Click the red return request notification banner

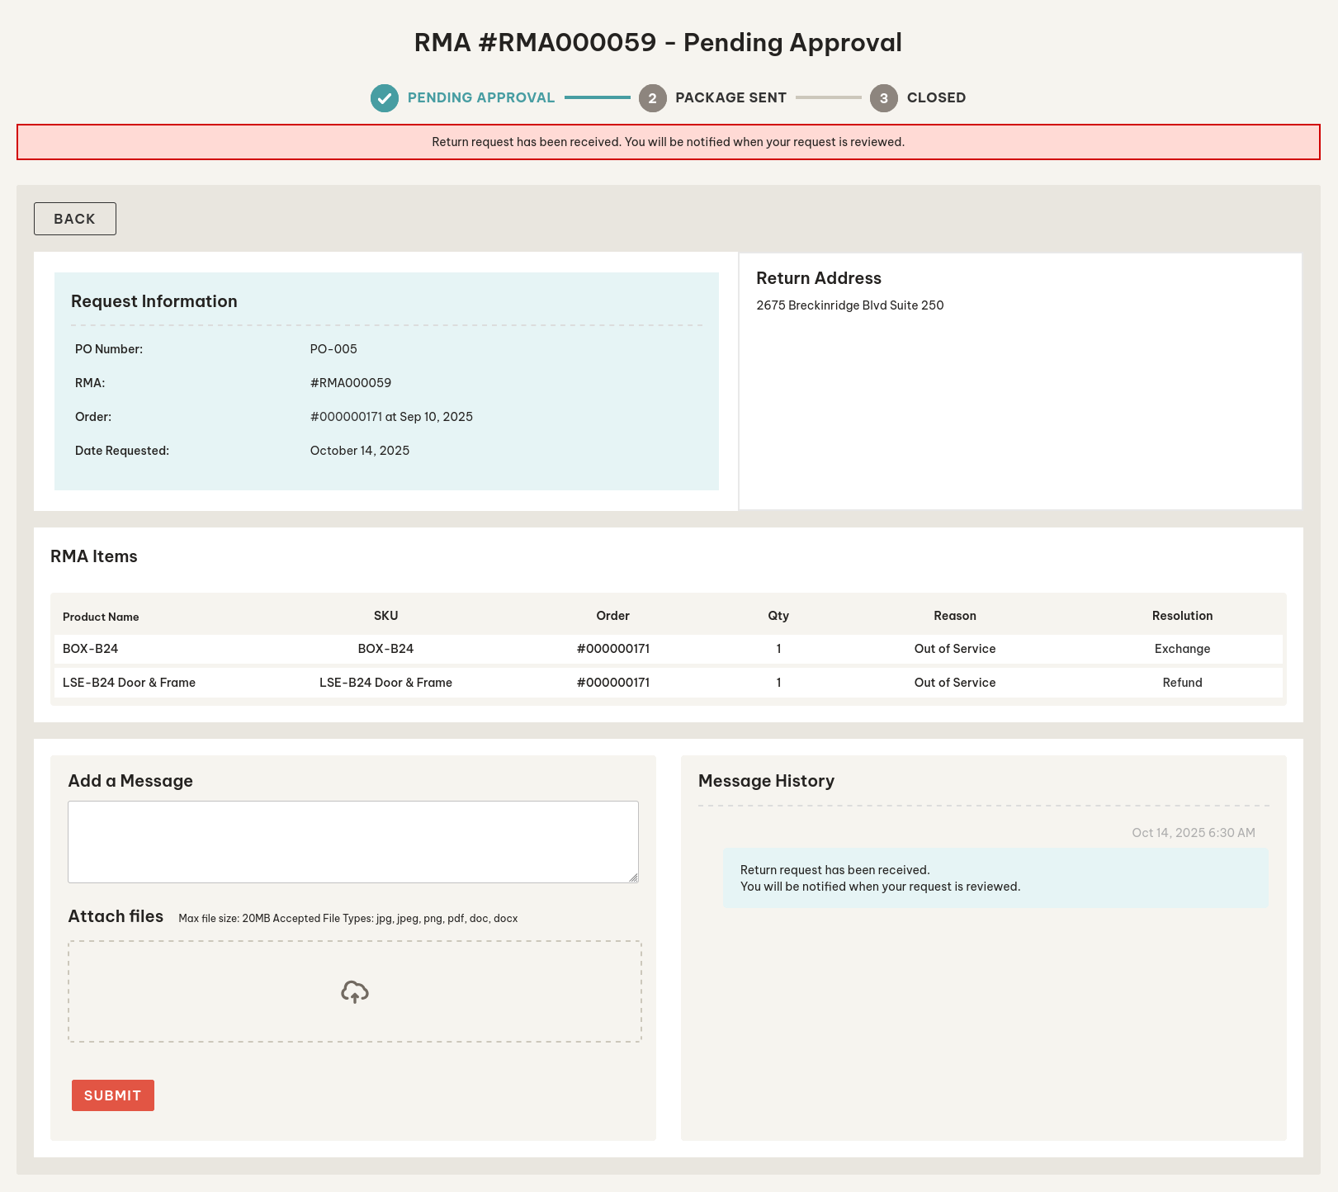pos(668,142)
